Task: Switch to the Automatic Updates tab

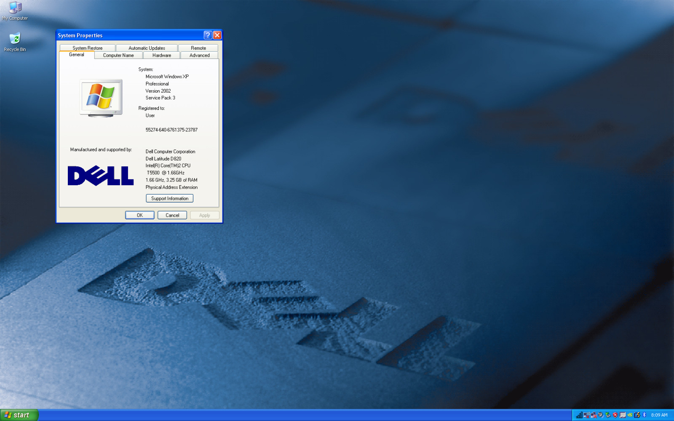Action: (x=147, y=48)
